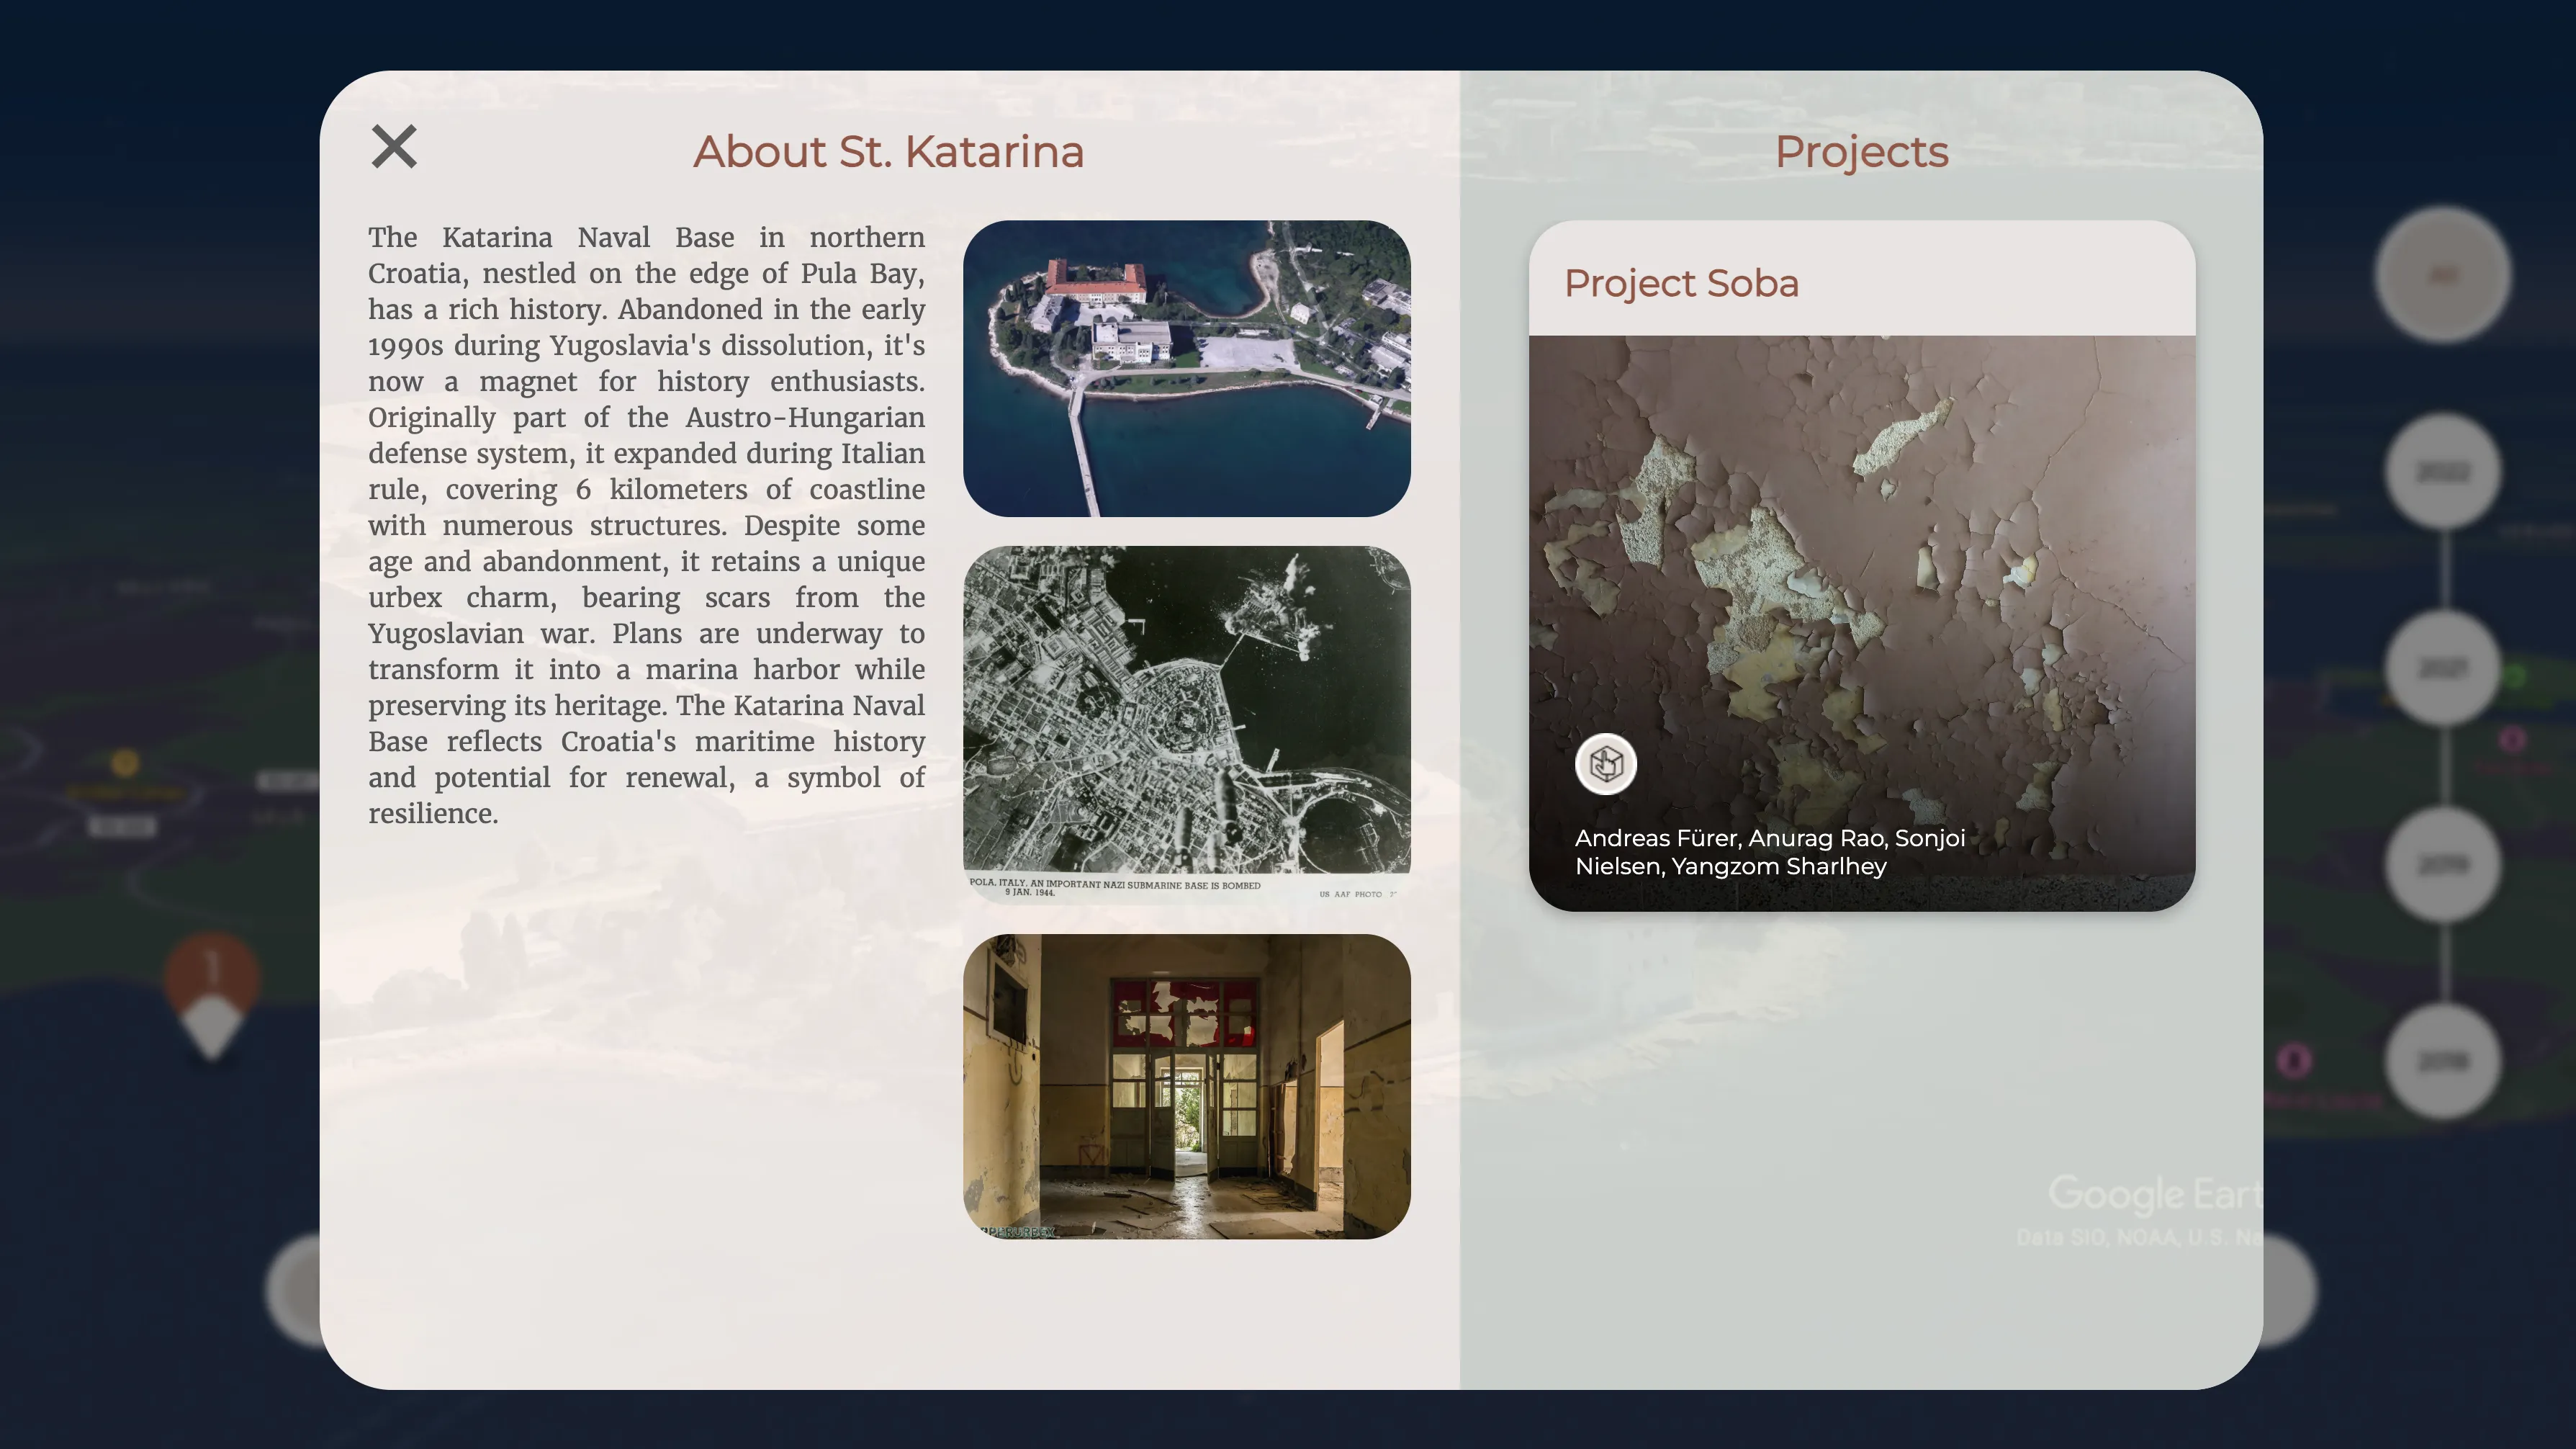This screenshot has width=2576, height=1449.
Task: Open the 1944 bombing aerial photograph
Action: 1186,722
